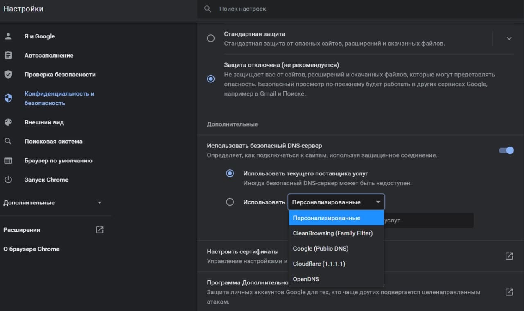Viewport: 524px width, 311px height.
Task: Close the Персонализированные dropdown box
Action: 336,202
